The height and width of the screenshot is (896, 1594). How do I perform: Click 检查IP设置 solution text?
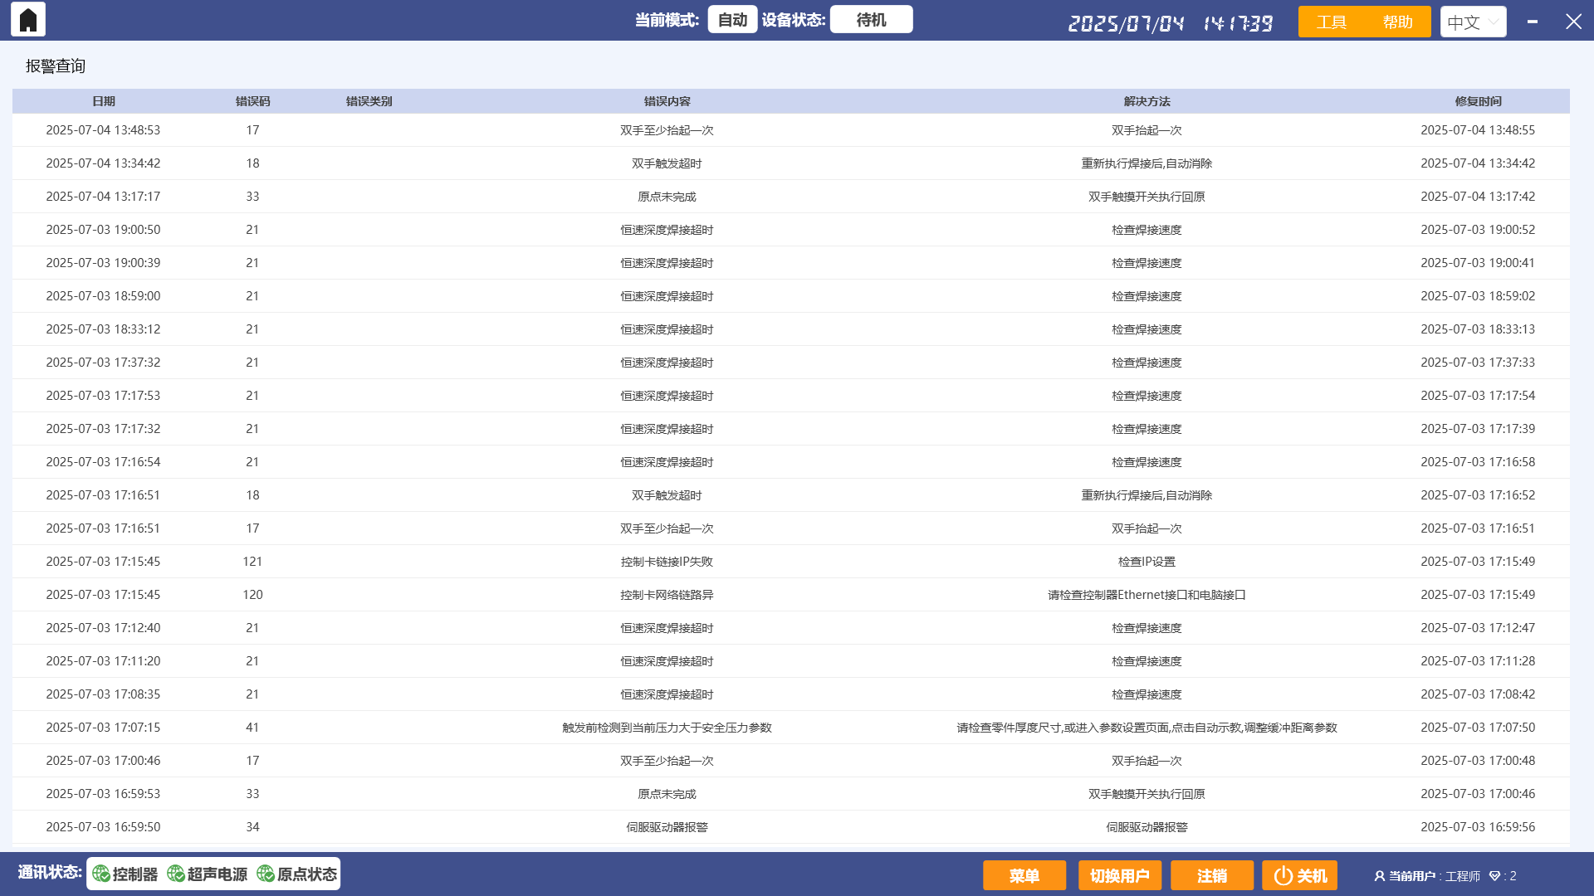pos(1147,562)
